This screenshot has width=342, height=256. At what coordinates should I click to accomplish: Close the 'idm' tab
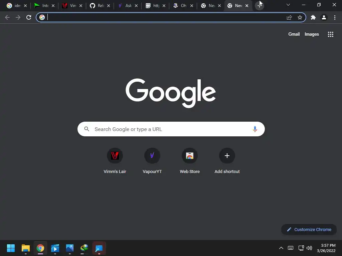[25, 6]
